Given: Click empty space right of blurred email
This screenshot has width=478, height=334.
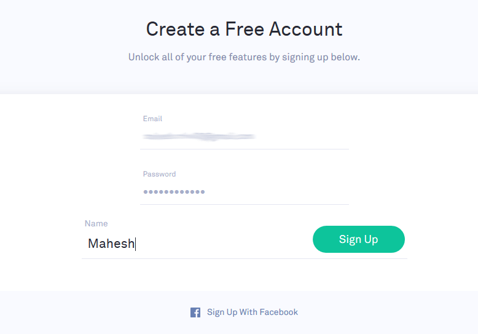Looking at the screenshot, I should (302, 137).
